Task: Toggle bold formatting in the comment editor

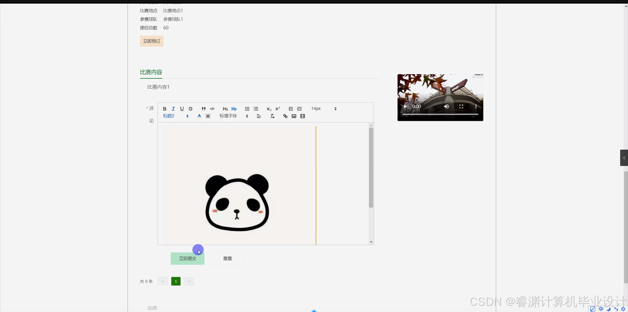Action: (x=165, y=109)
